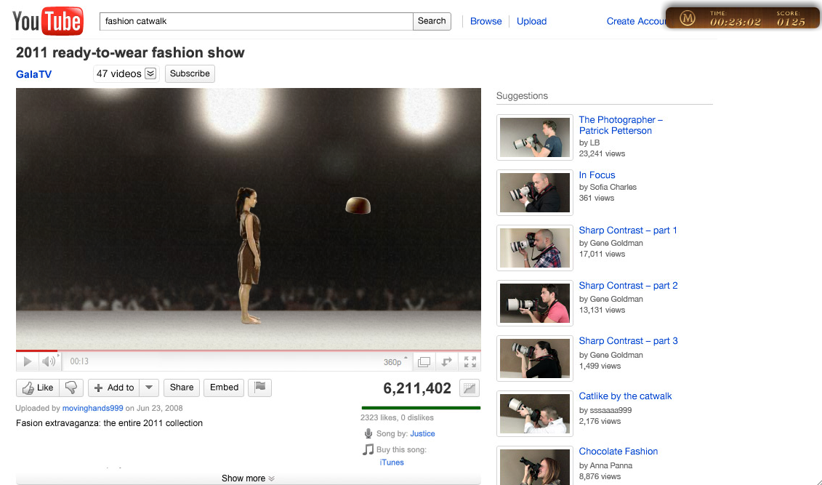This screenshot has height=485, width=822.
Task: Expand the Add to dropdown arrow
Action: point(148,388)
